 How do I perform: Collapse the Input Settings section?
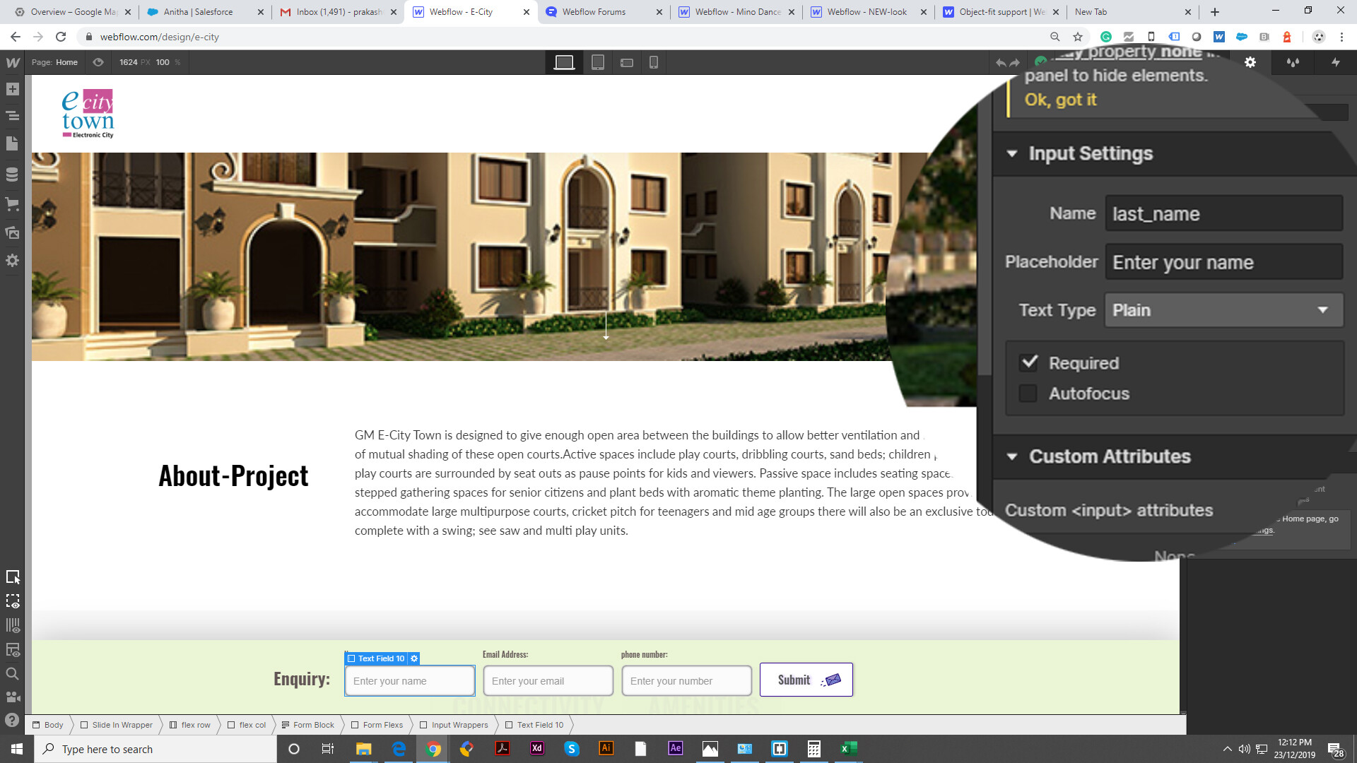point(1012,153)
